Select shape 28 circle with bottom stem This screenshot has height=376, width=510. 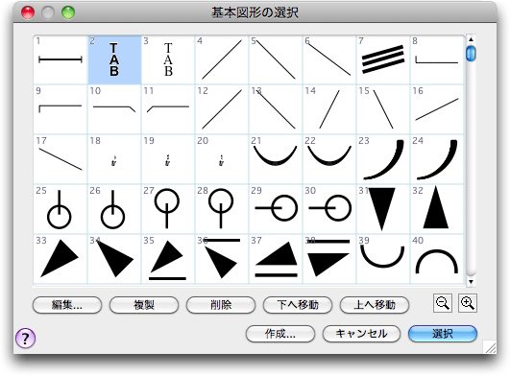pyautogui.click(x=222, y=209)
